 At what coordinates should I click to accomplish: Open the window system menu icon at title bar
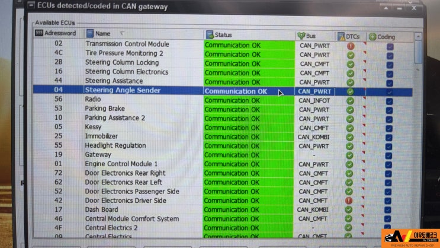31,5
